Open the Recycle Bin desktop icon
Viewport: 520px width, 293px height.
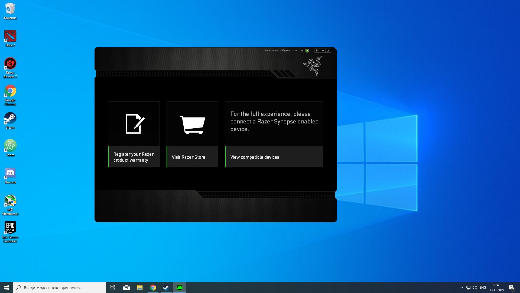[10, 11]
